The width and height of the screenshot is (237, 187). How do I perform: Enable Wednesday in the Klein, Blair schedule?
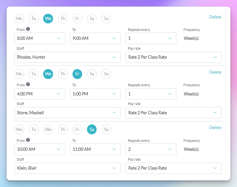tap(48, 129)
